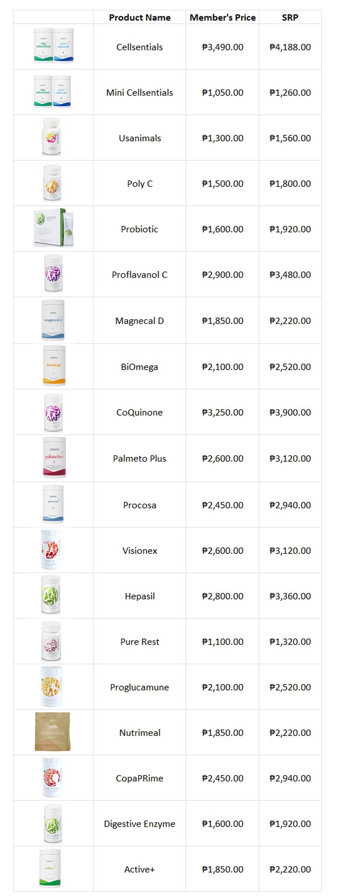Click the Proflavanol C name cell
338x896 pixels.
coord(140,275)
